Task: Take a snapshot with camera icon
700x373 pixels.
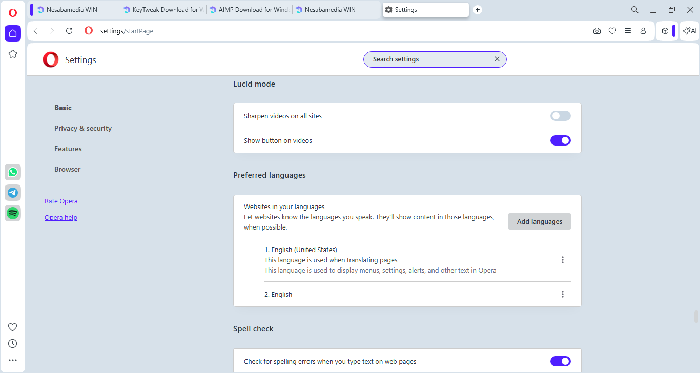Action: (597, 31)
